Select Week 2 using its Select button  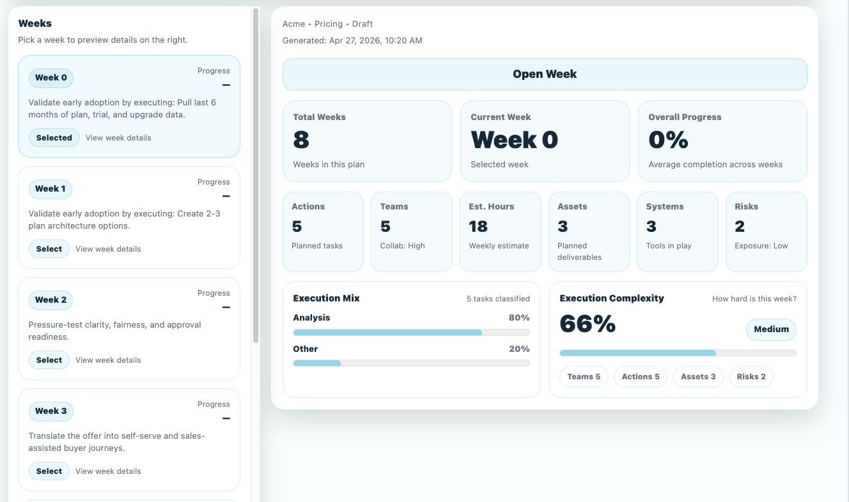pyautogui.click(x=49, y=360)
